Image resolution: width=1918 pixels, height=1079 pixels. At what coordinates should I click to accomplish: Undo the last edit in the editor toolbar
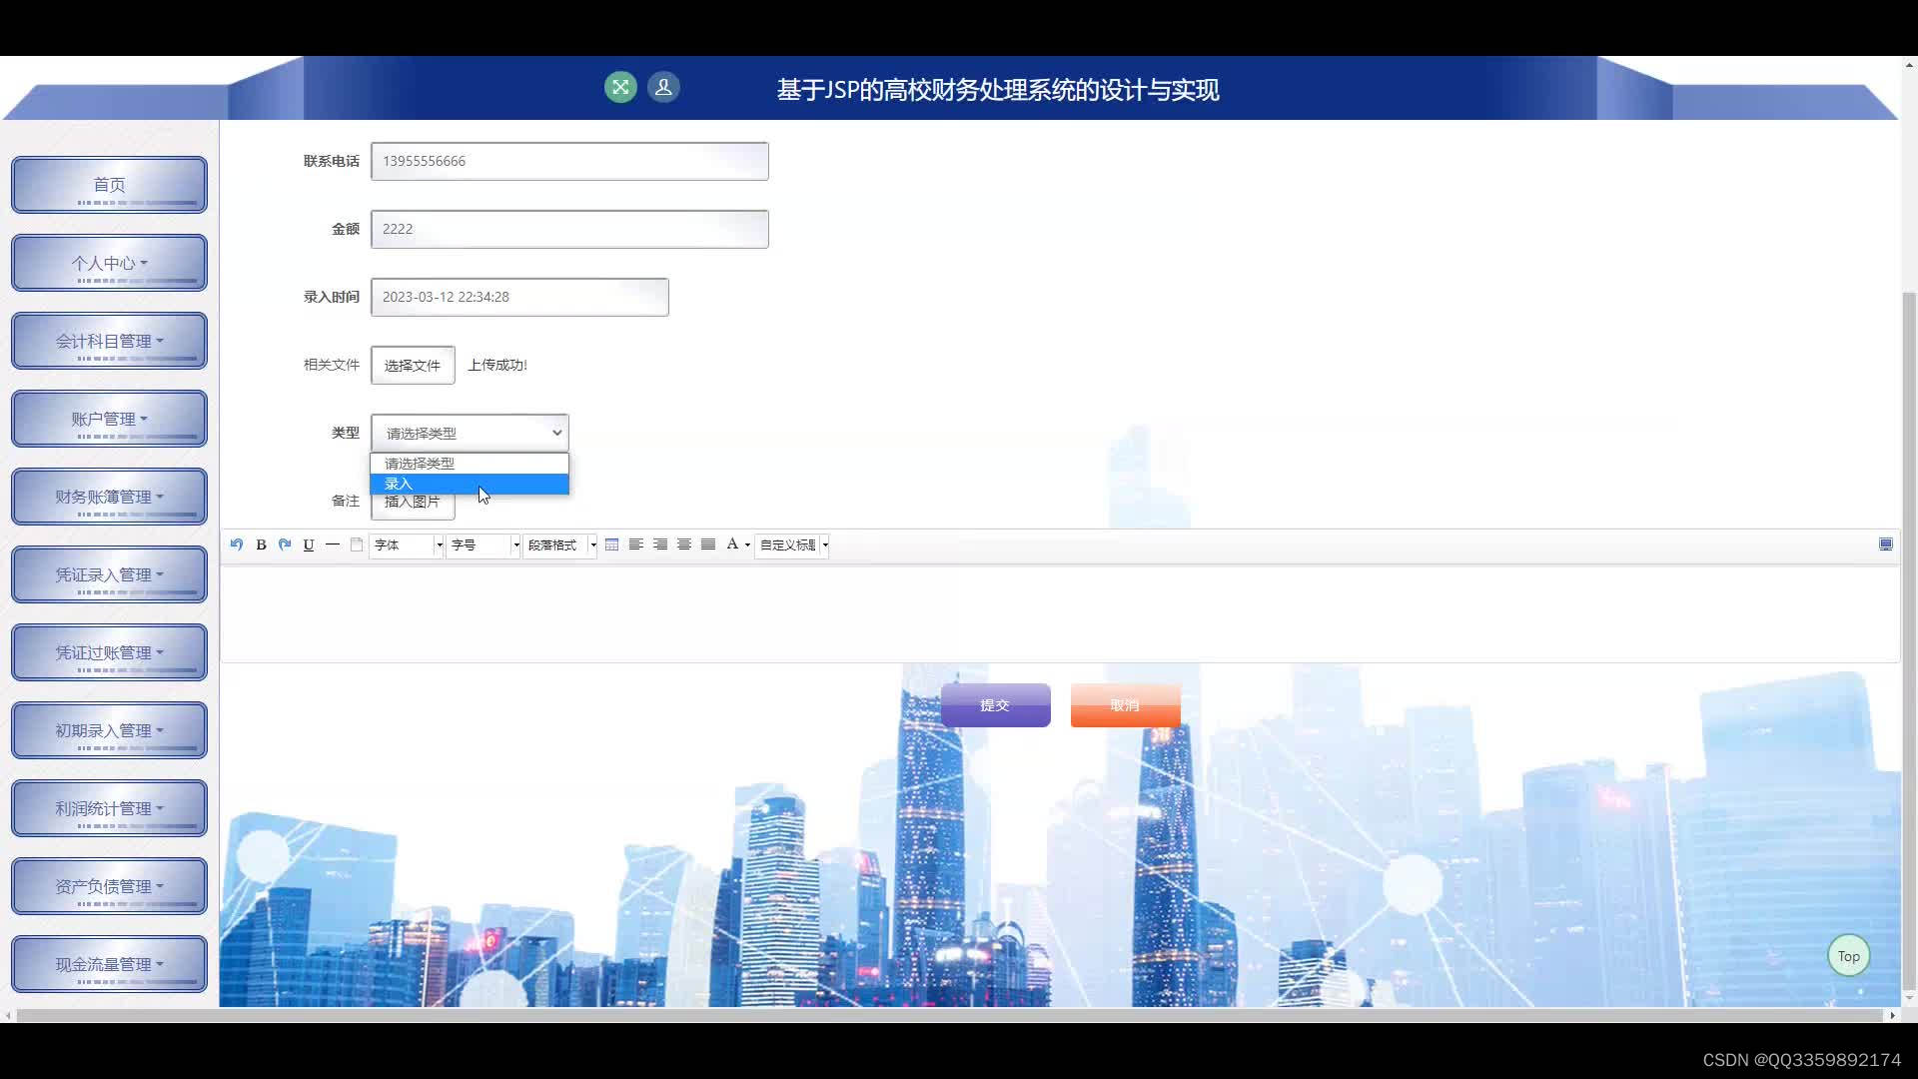(x=237, y=544)
